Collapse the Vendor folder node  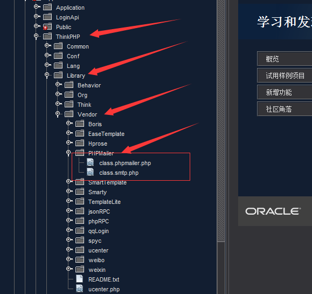pyautogui.click(x=58, y=114)
